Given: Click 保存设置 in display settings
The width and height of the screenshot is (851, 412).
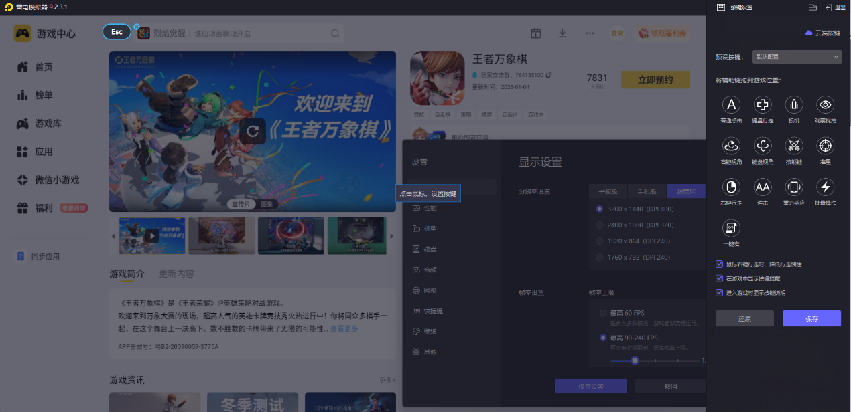Looking at the screenshot, I should [591, 386].
